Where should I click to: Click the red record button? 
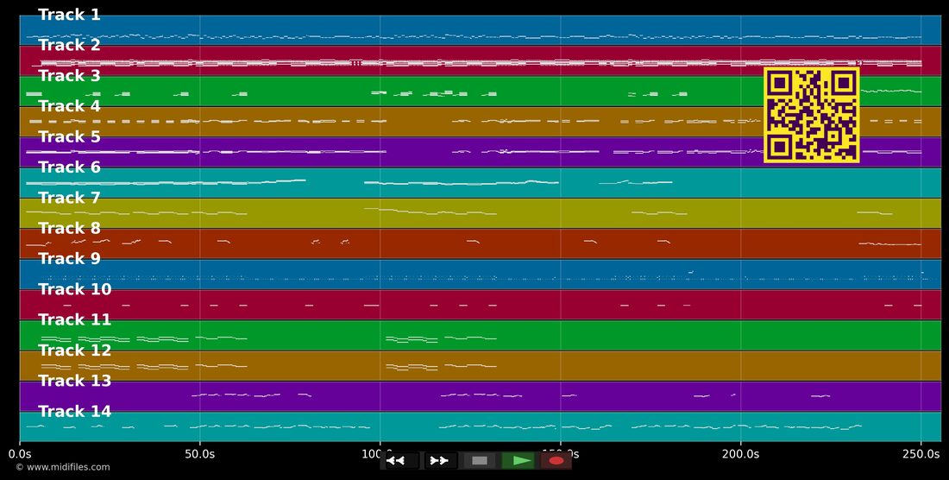pos(556,461)
